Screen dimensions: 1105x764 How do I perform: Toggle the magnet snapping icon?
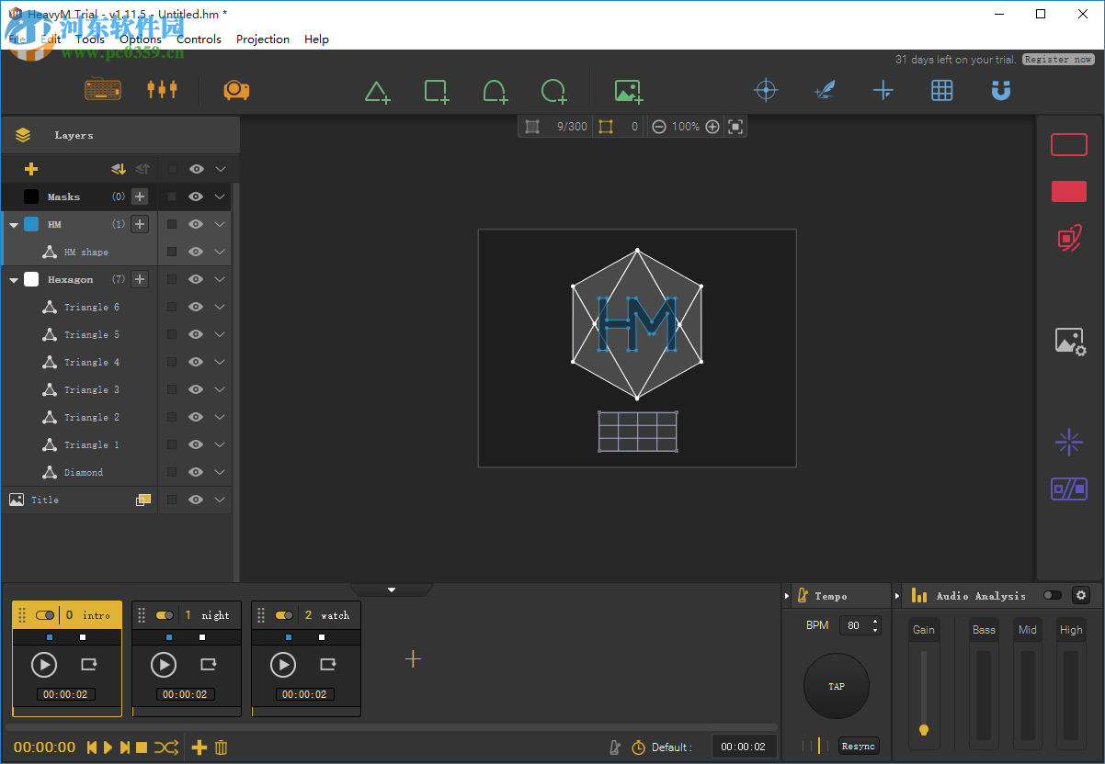tap(1000, 90)
